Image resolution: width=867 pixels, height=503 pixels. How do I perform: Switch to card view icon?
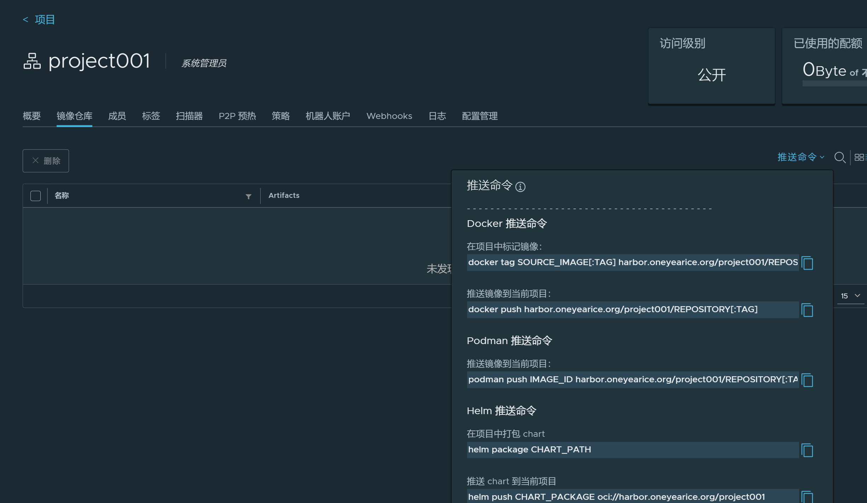pyautogui.click(x=859, y=157)
